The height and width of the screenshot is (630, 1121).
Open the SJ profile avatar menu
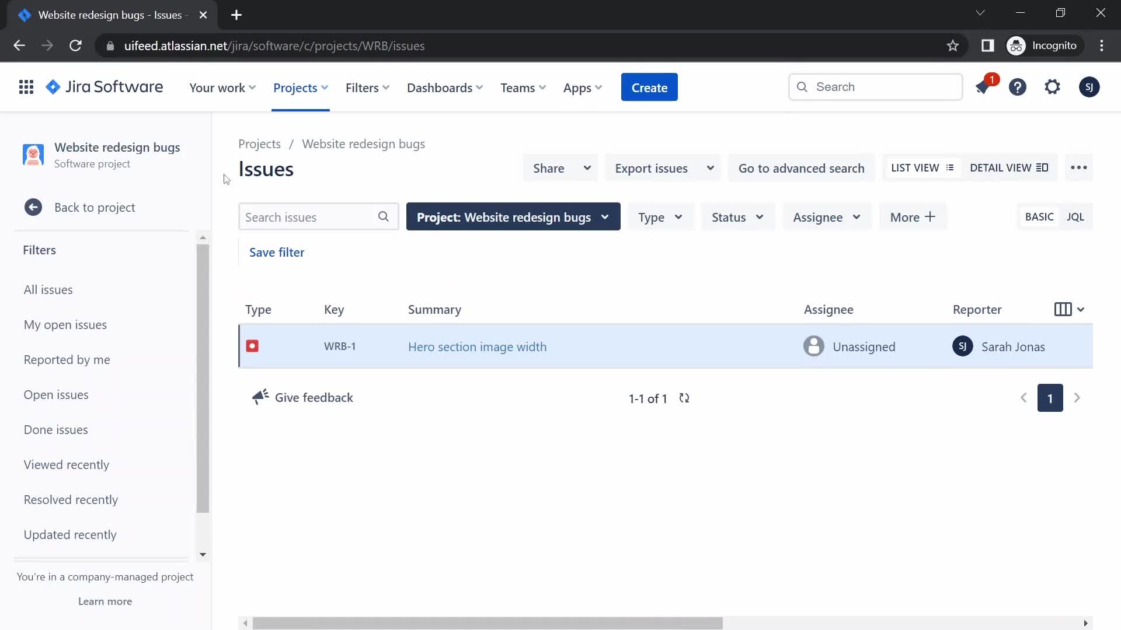[1089, 87]
